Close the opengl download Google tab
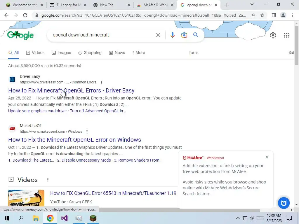The height and width of the screenshot is (224, 299). click(216, 5)
